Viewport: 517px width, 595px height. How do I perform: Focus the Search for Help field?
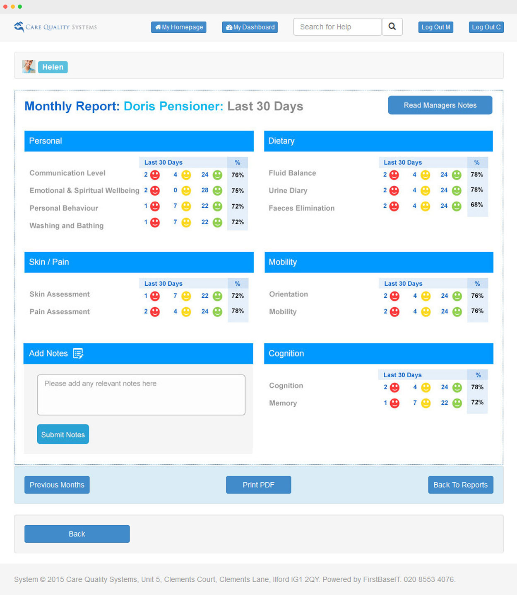[337, 27]
